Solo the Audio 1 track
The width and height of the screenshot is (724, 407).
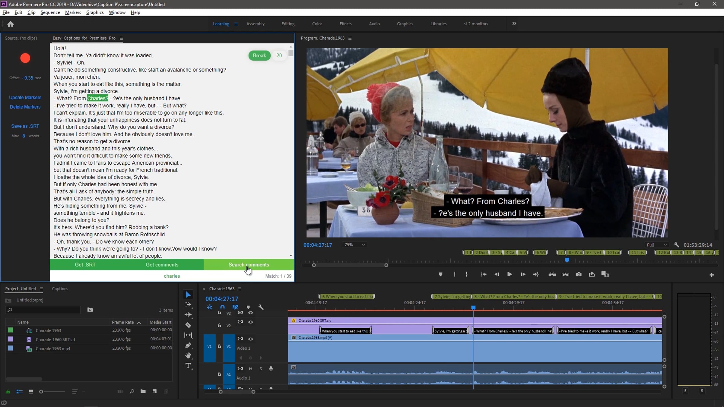tap(261, 369)
